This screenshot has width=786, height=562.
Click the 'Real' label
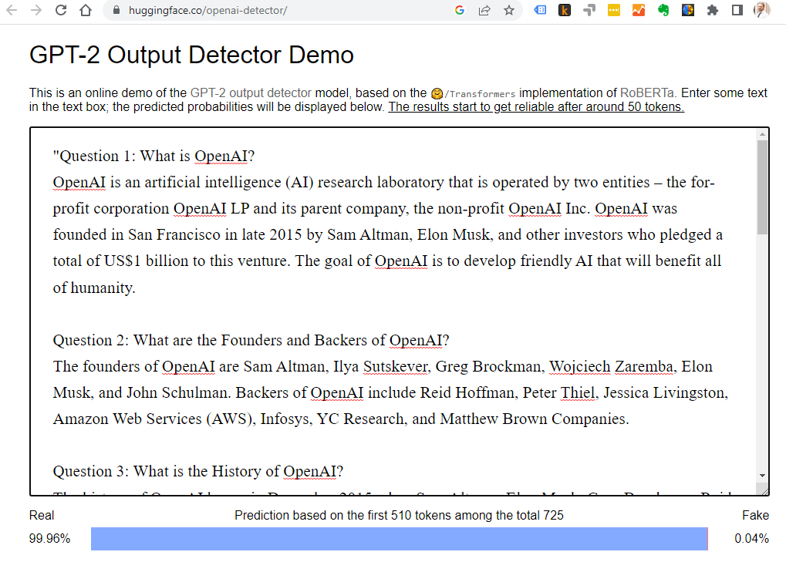tap(42, 516)
